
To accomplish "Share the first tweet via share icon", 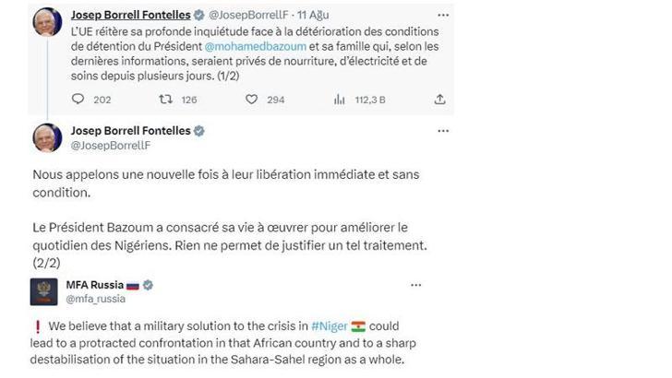I will [x=440, y=100].
